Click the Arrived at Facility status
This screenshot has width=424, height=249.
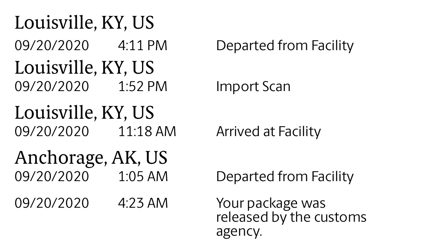269,132
